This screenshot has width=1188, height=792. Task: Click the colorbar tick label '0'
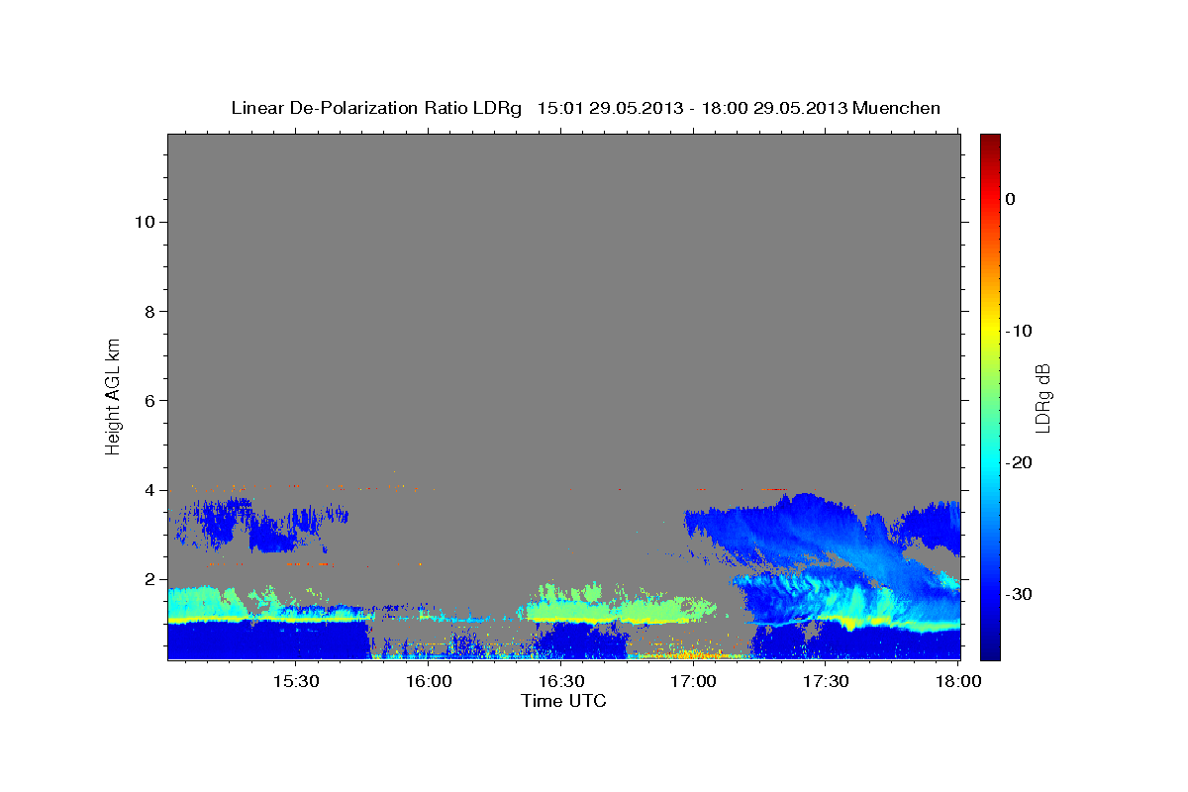(x=1010, y=199)
